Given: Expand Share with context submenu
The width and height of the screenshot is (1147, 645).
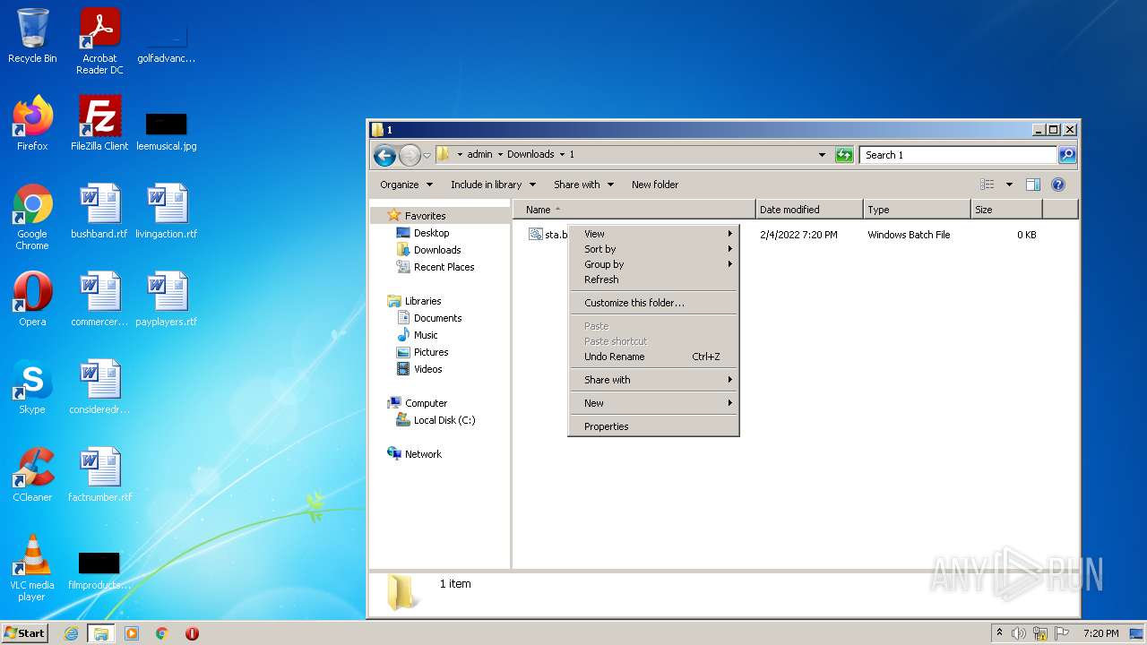Looking at the screenshot, I should 653,380.
